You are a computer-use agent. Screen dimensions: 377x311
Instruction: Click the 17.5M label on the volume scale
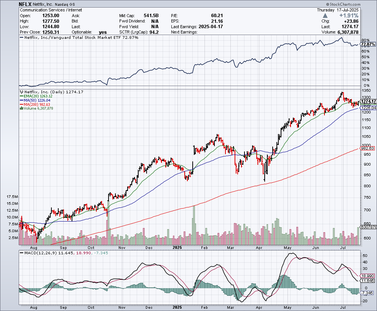[x=13, y=197]
